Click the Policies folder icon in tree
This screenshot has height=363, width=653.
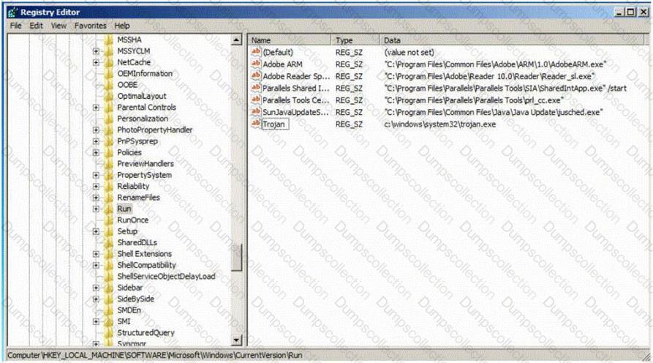(110, 152)
